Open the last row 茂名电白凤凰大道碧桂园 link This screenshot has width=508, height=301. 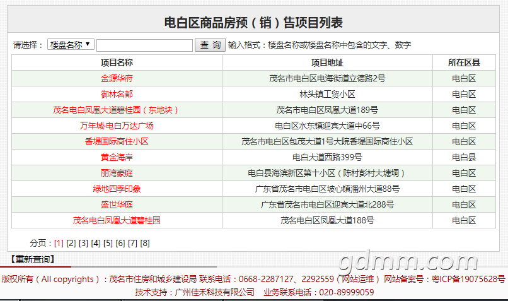(x=117, y=221)
